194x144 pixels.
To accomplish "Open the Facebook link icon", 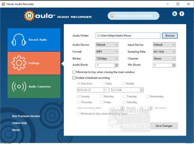I will (x=182, y=14).
